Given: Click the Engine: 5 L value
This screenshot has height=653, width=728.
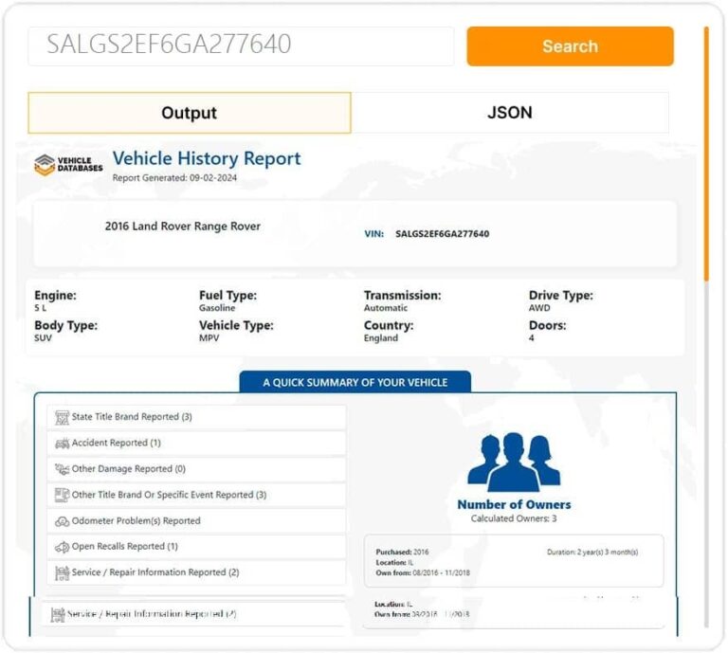Looking at the screenshot, I should click(x=40, y=308).
